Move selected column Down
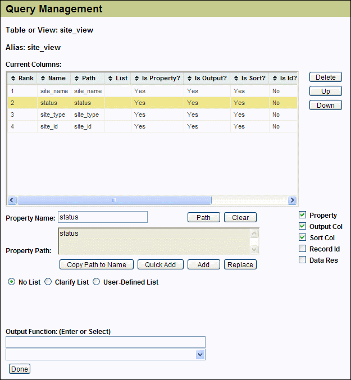 click(326, 105)
